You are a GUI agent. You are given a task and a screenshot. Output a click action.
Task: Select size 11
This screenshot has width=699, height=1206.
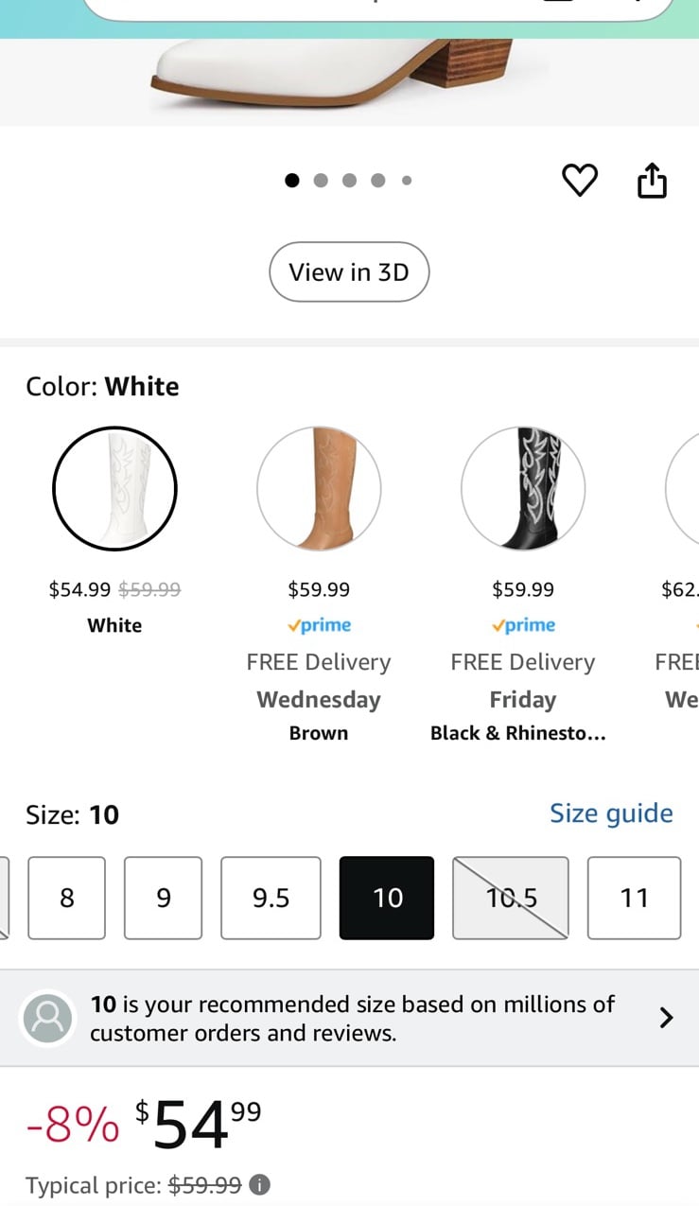point(634,898)
